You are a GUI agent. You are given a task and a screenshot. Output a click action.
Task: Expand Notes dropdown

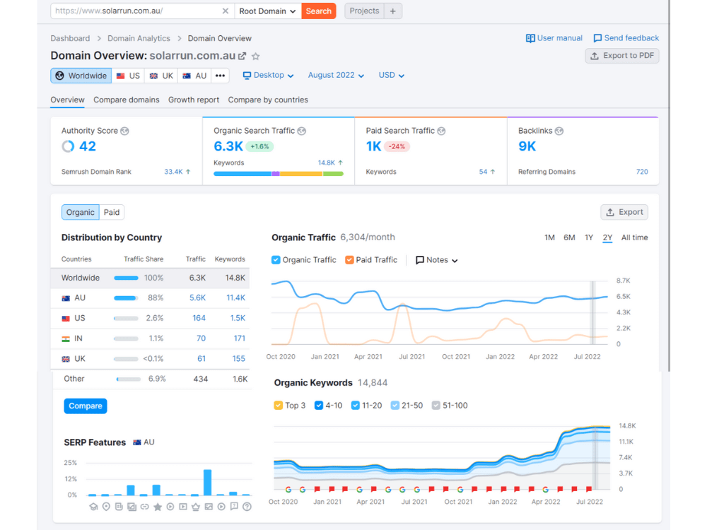(436, 260)
